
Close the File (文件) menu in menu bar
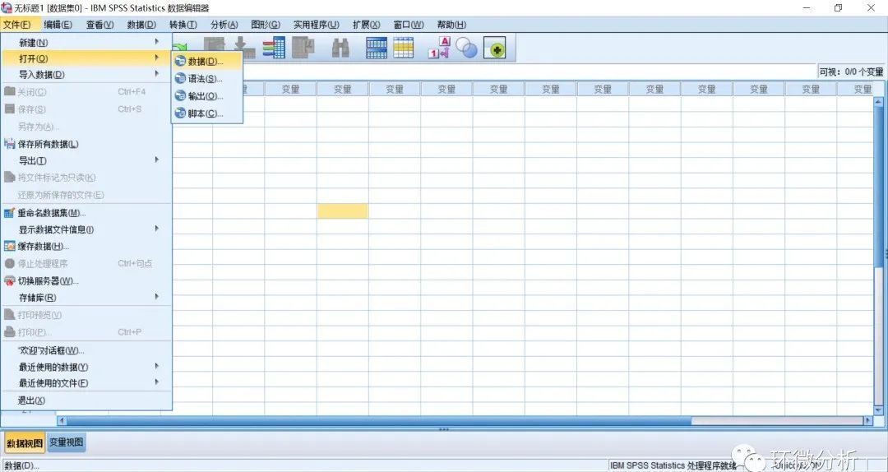coord(17,25)
